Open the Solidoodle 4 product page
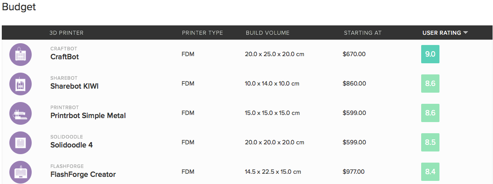This screenshot has width=493, height=184. [71, 145]
